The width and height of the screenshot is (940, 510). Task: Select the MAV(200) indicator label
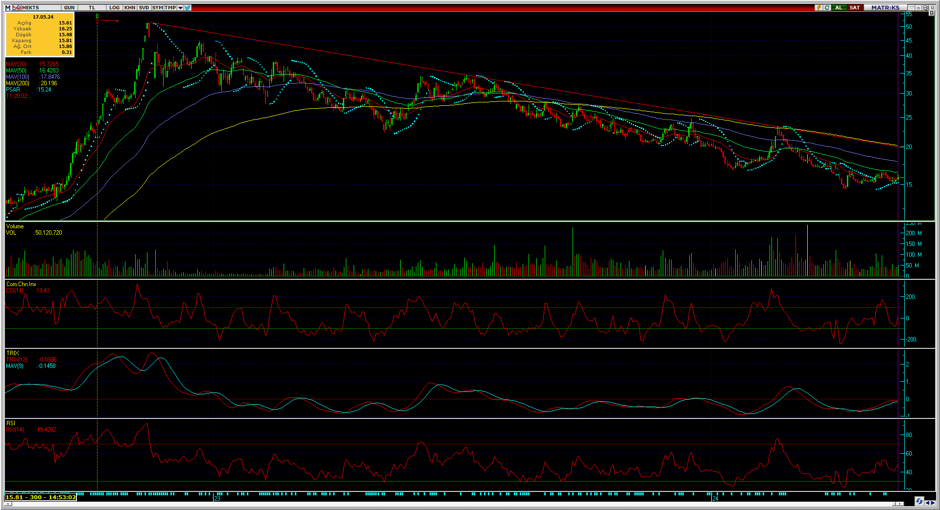click(x=18, y=83)
